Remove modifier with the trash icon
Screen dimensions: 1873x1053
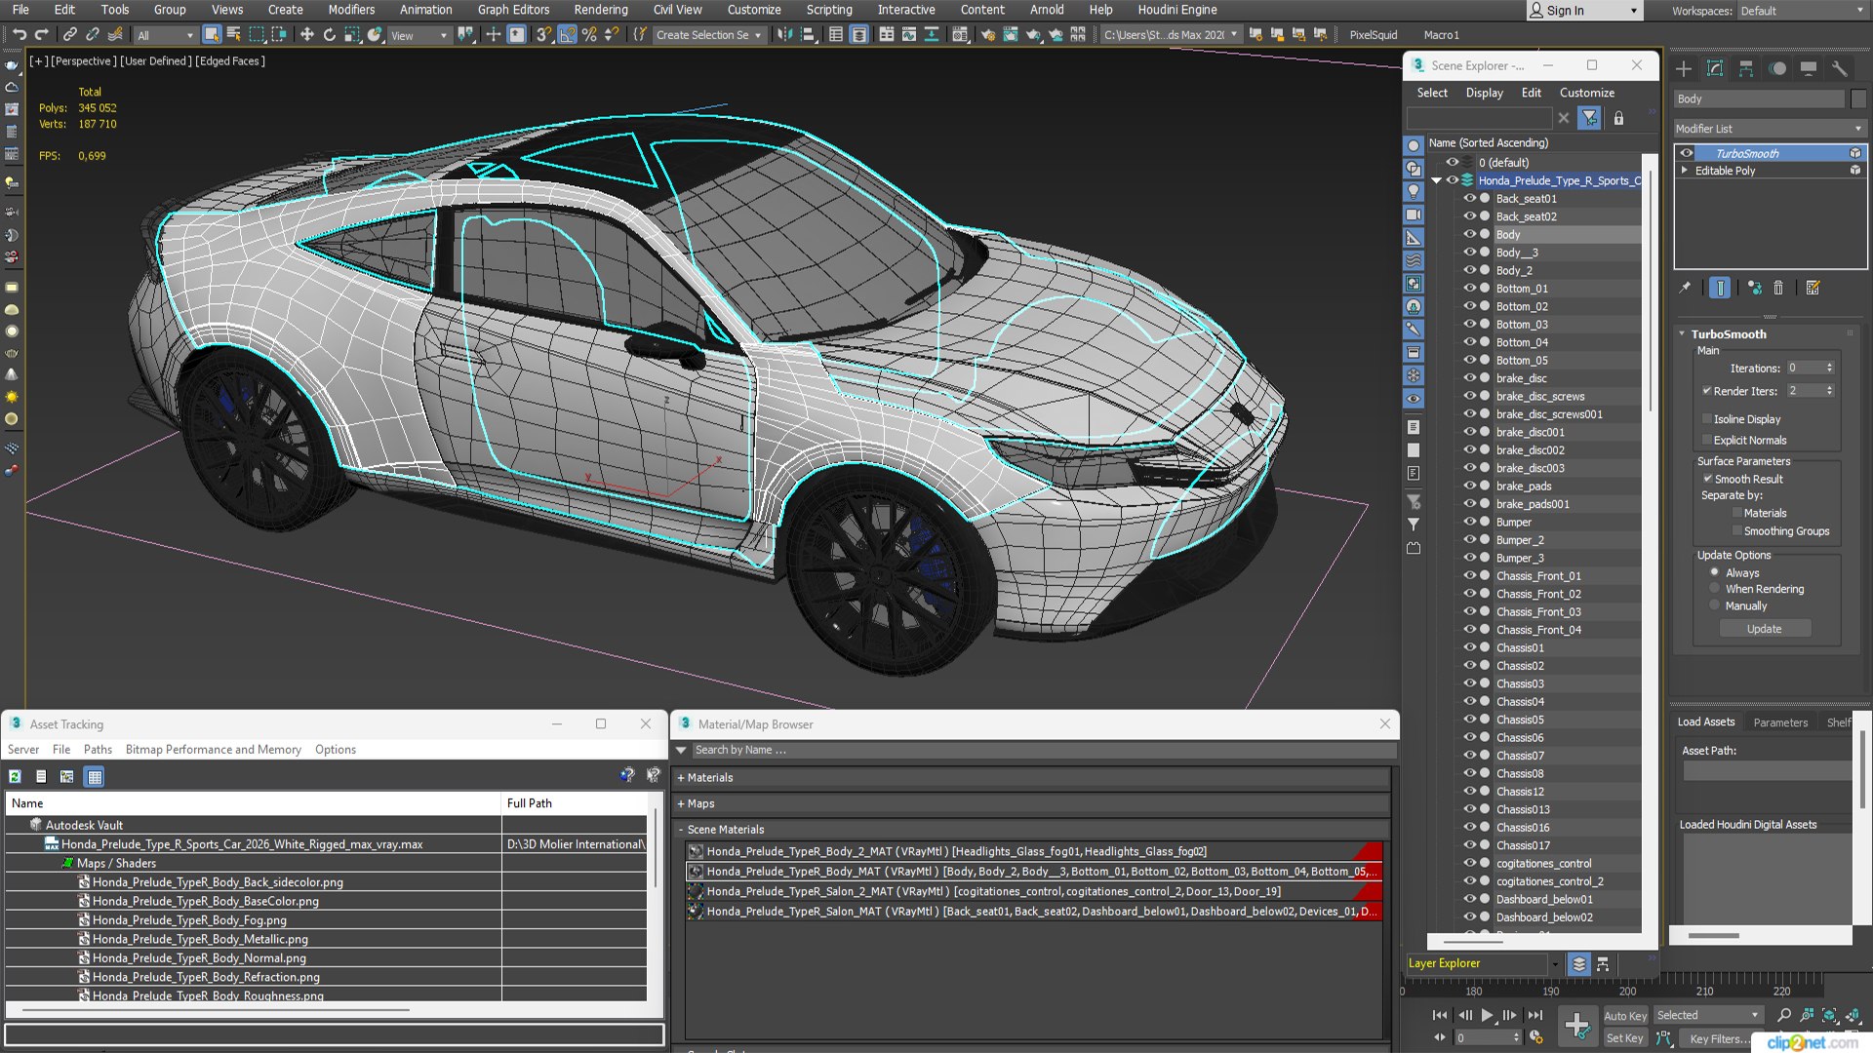(1778, 288)
